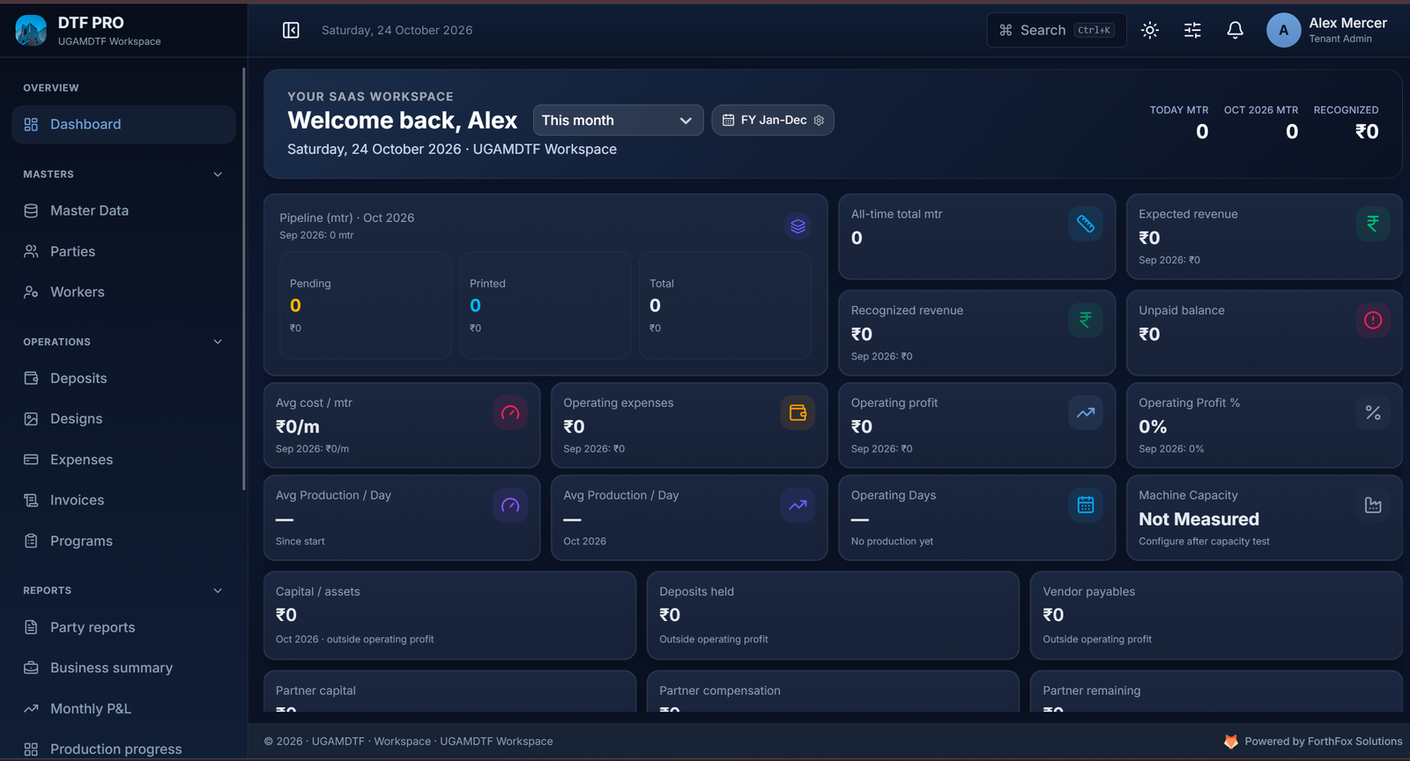Click the gear icon beside FY Jan-Dec

pyautogui.click(x=819, y=121)
